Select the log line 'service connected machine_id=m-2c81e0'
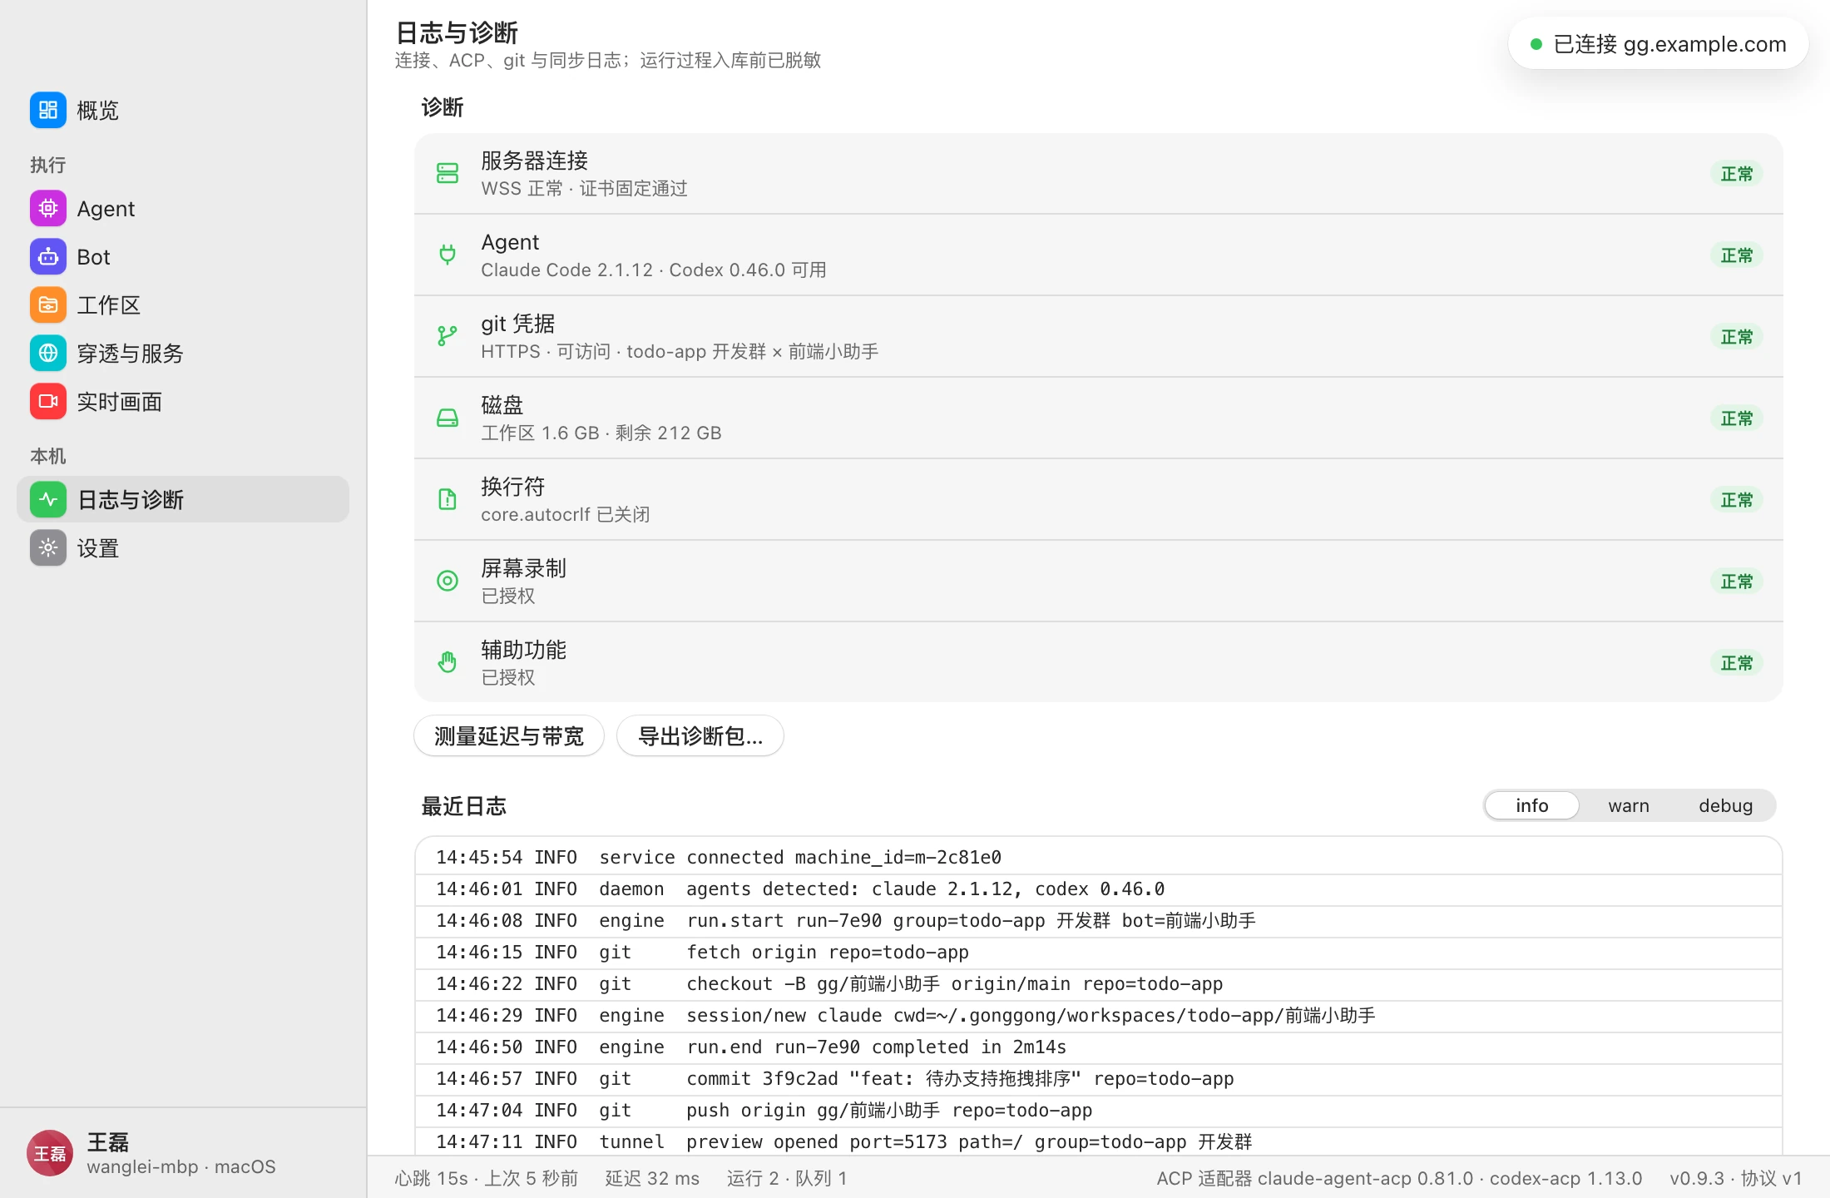Screen dimensions: 1830x1198 (x=1098, y=857)
